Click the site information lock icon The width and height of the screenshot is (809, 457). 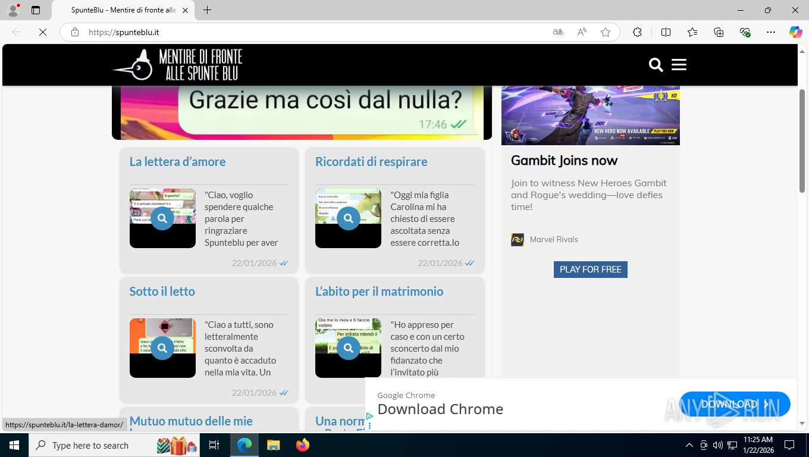[x=75, y=32]
